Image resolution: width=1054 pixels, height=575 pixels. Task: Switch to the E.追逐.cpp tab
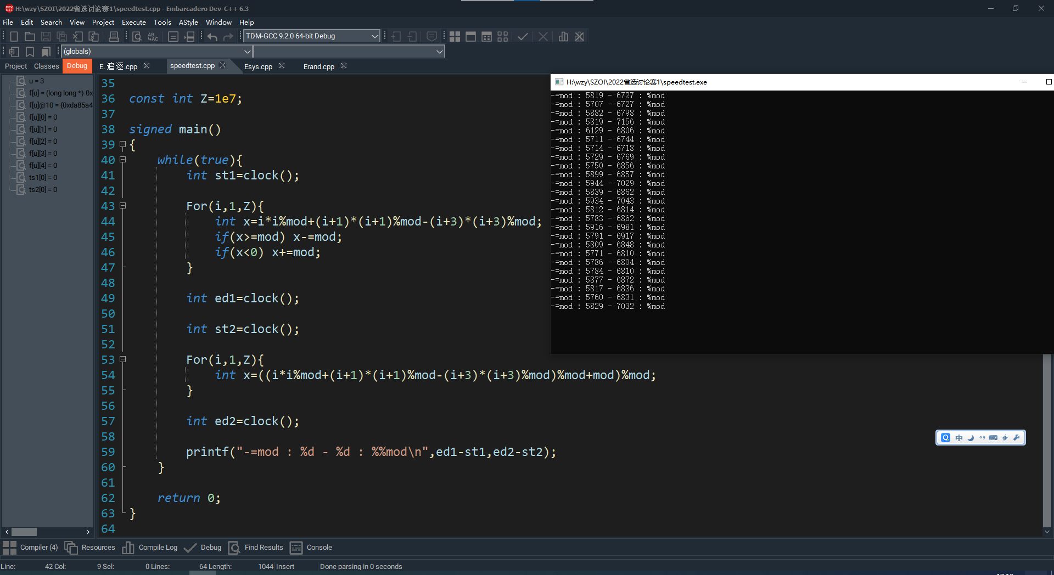[x=118, y=66]
